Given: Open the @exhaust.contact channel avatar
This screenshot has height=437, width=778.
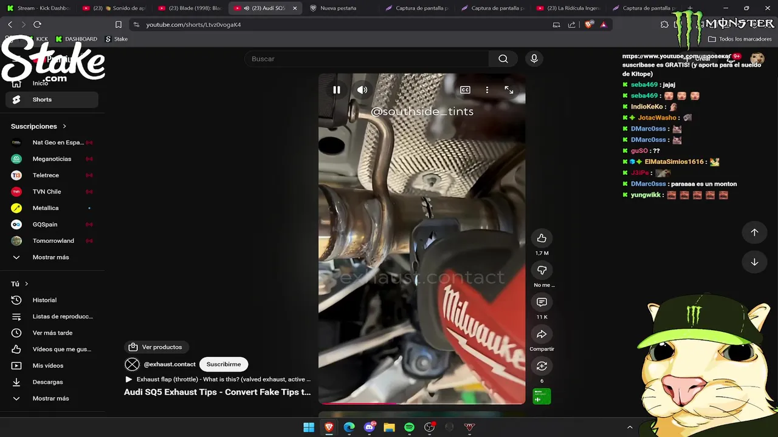Looking at the screenshot, I should [x=132, y=365].
